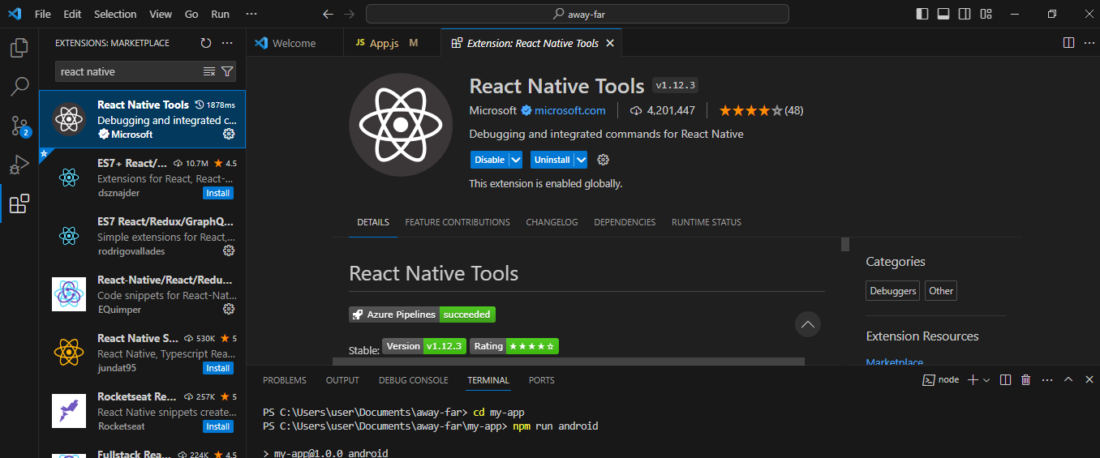Screen dimensions: 1100x458
Task: Open manage gear for React Native Tools list item
Action: (229, 134)
